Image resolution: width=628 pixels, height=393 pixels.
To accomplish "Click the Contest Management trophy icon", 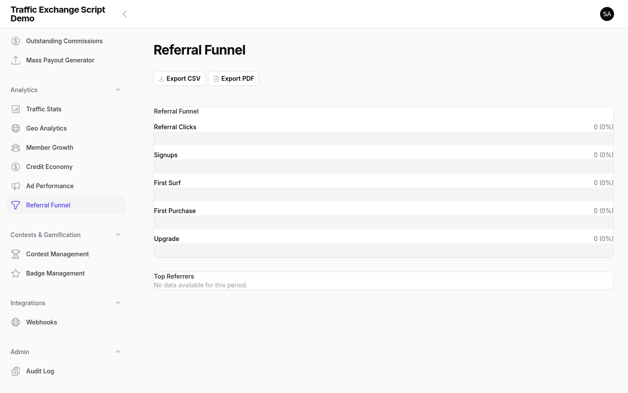I will pyautogui.click(x=16, y=254).
